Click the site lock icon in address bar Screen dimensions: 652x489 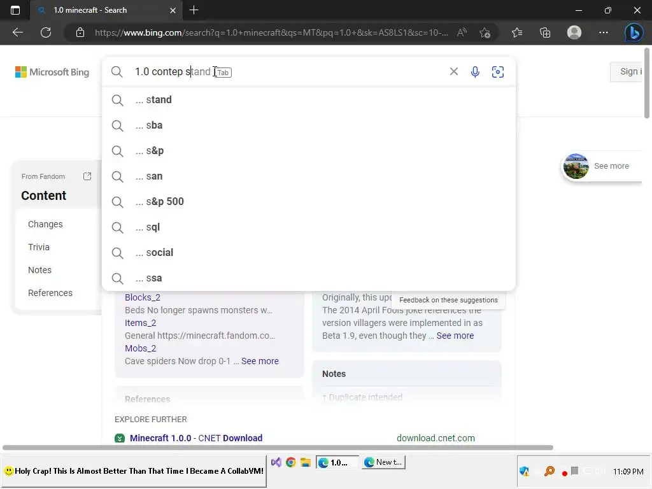[x=80, y=32]
